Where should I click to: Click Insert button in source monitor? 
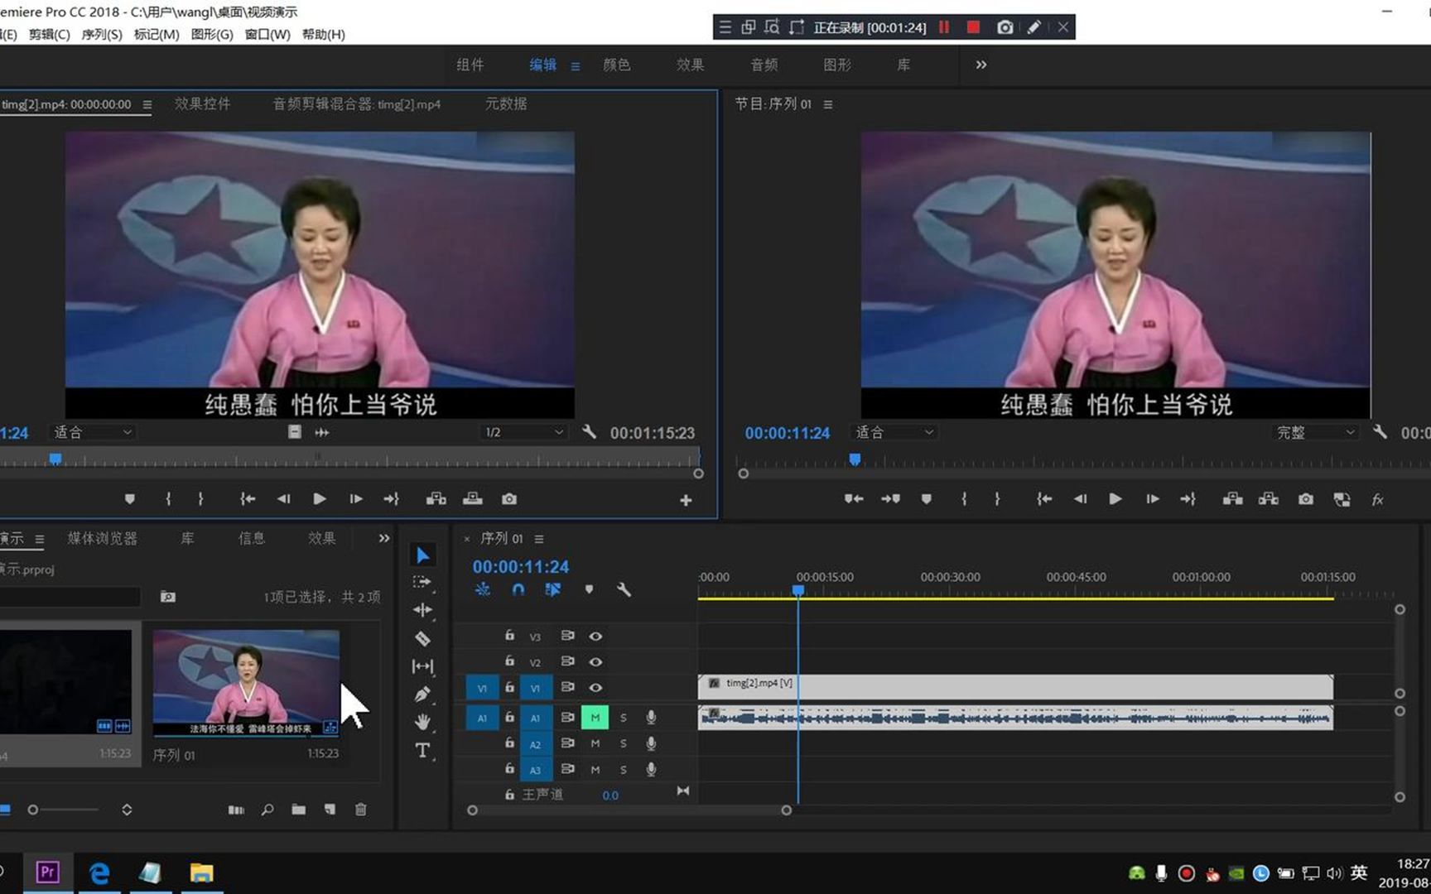point(436,499)
